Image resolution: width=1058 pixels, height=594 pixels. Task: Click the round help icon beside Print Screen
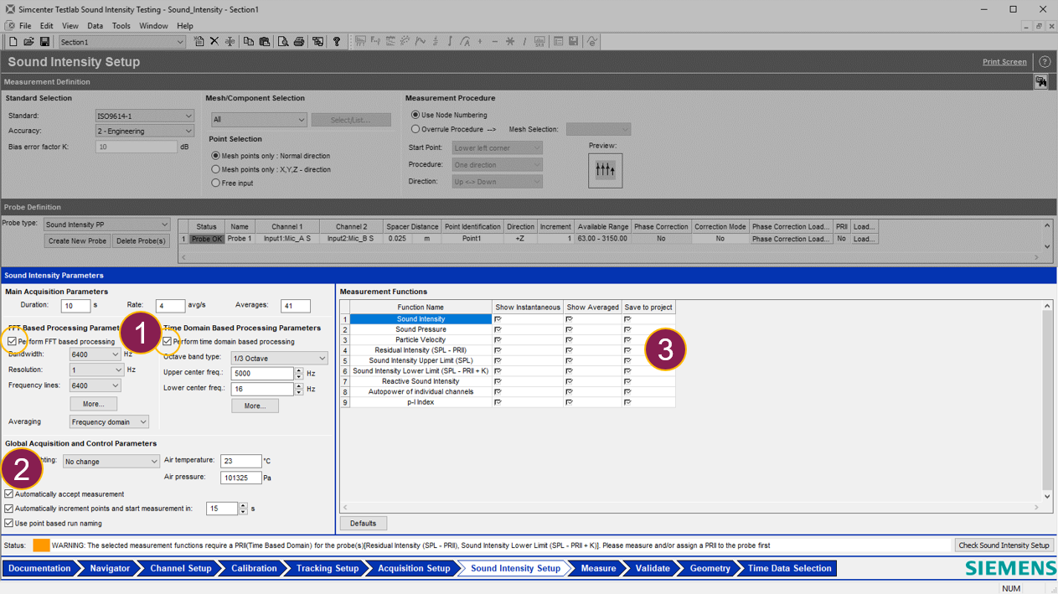(1045, 62)
